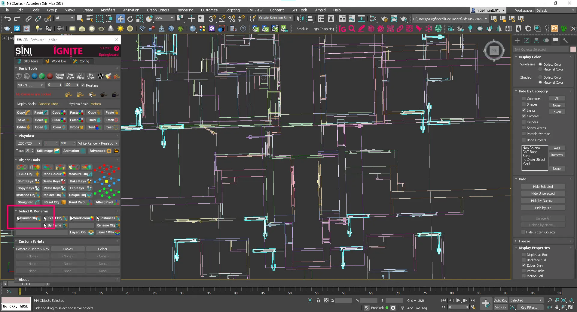Screen dimensions: 577x312
Task: Open the White Render - Realistic dropdown
Action: 98,143
